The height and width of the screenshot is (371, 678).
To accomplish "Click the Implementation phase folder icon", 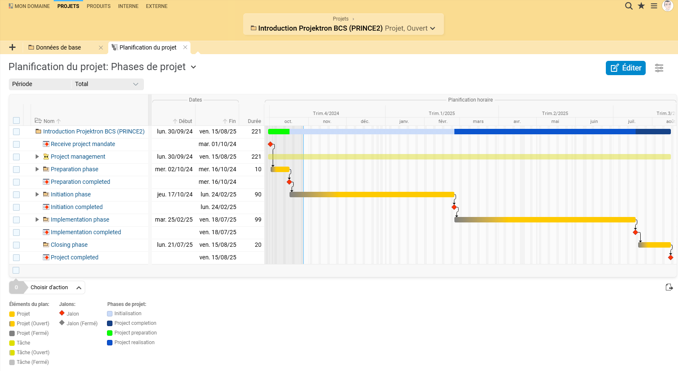I will coord(46,219).
